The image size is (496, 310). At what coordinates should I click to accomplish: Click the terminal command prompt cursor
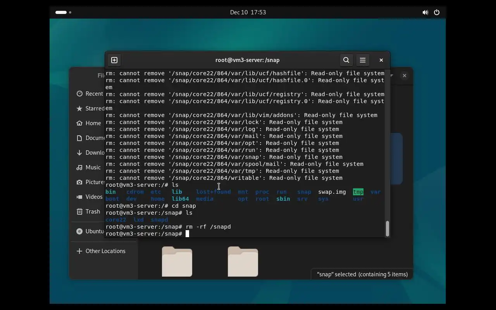click(x=187, y=234)
